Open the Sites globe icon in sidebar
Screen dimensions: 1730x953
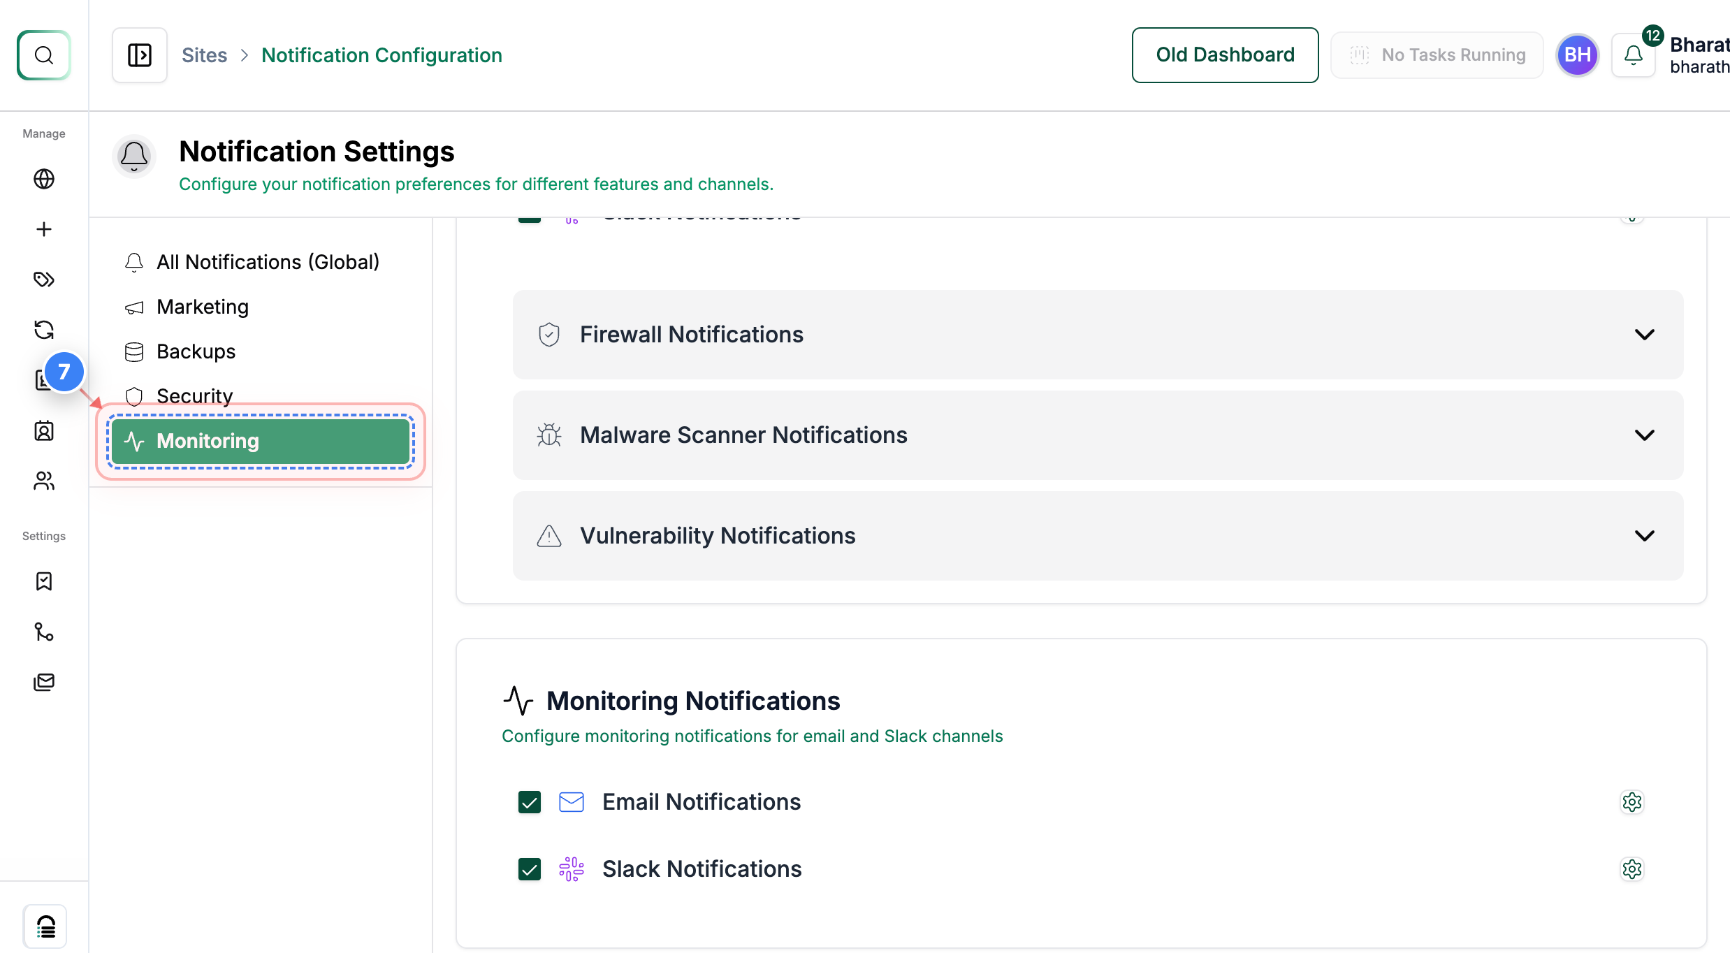pyautogui.click(x=43, y=179)
